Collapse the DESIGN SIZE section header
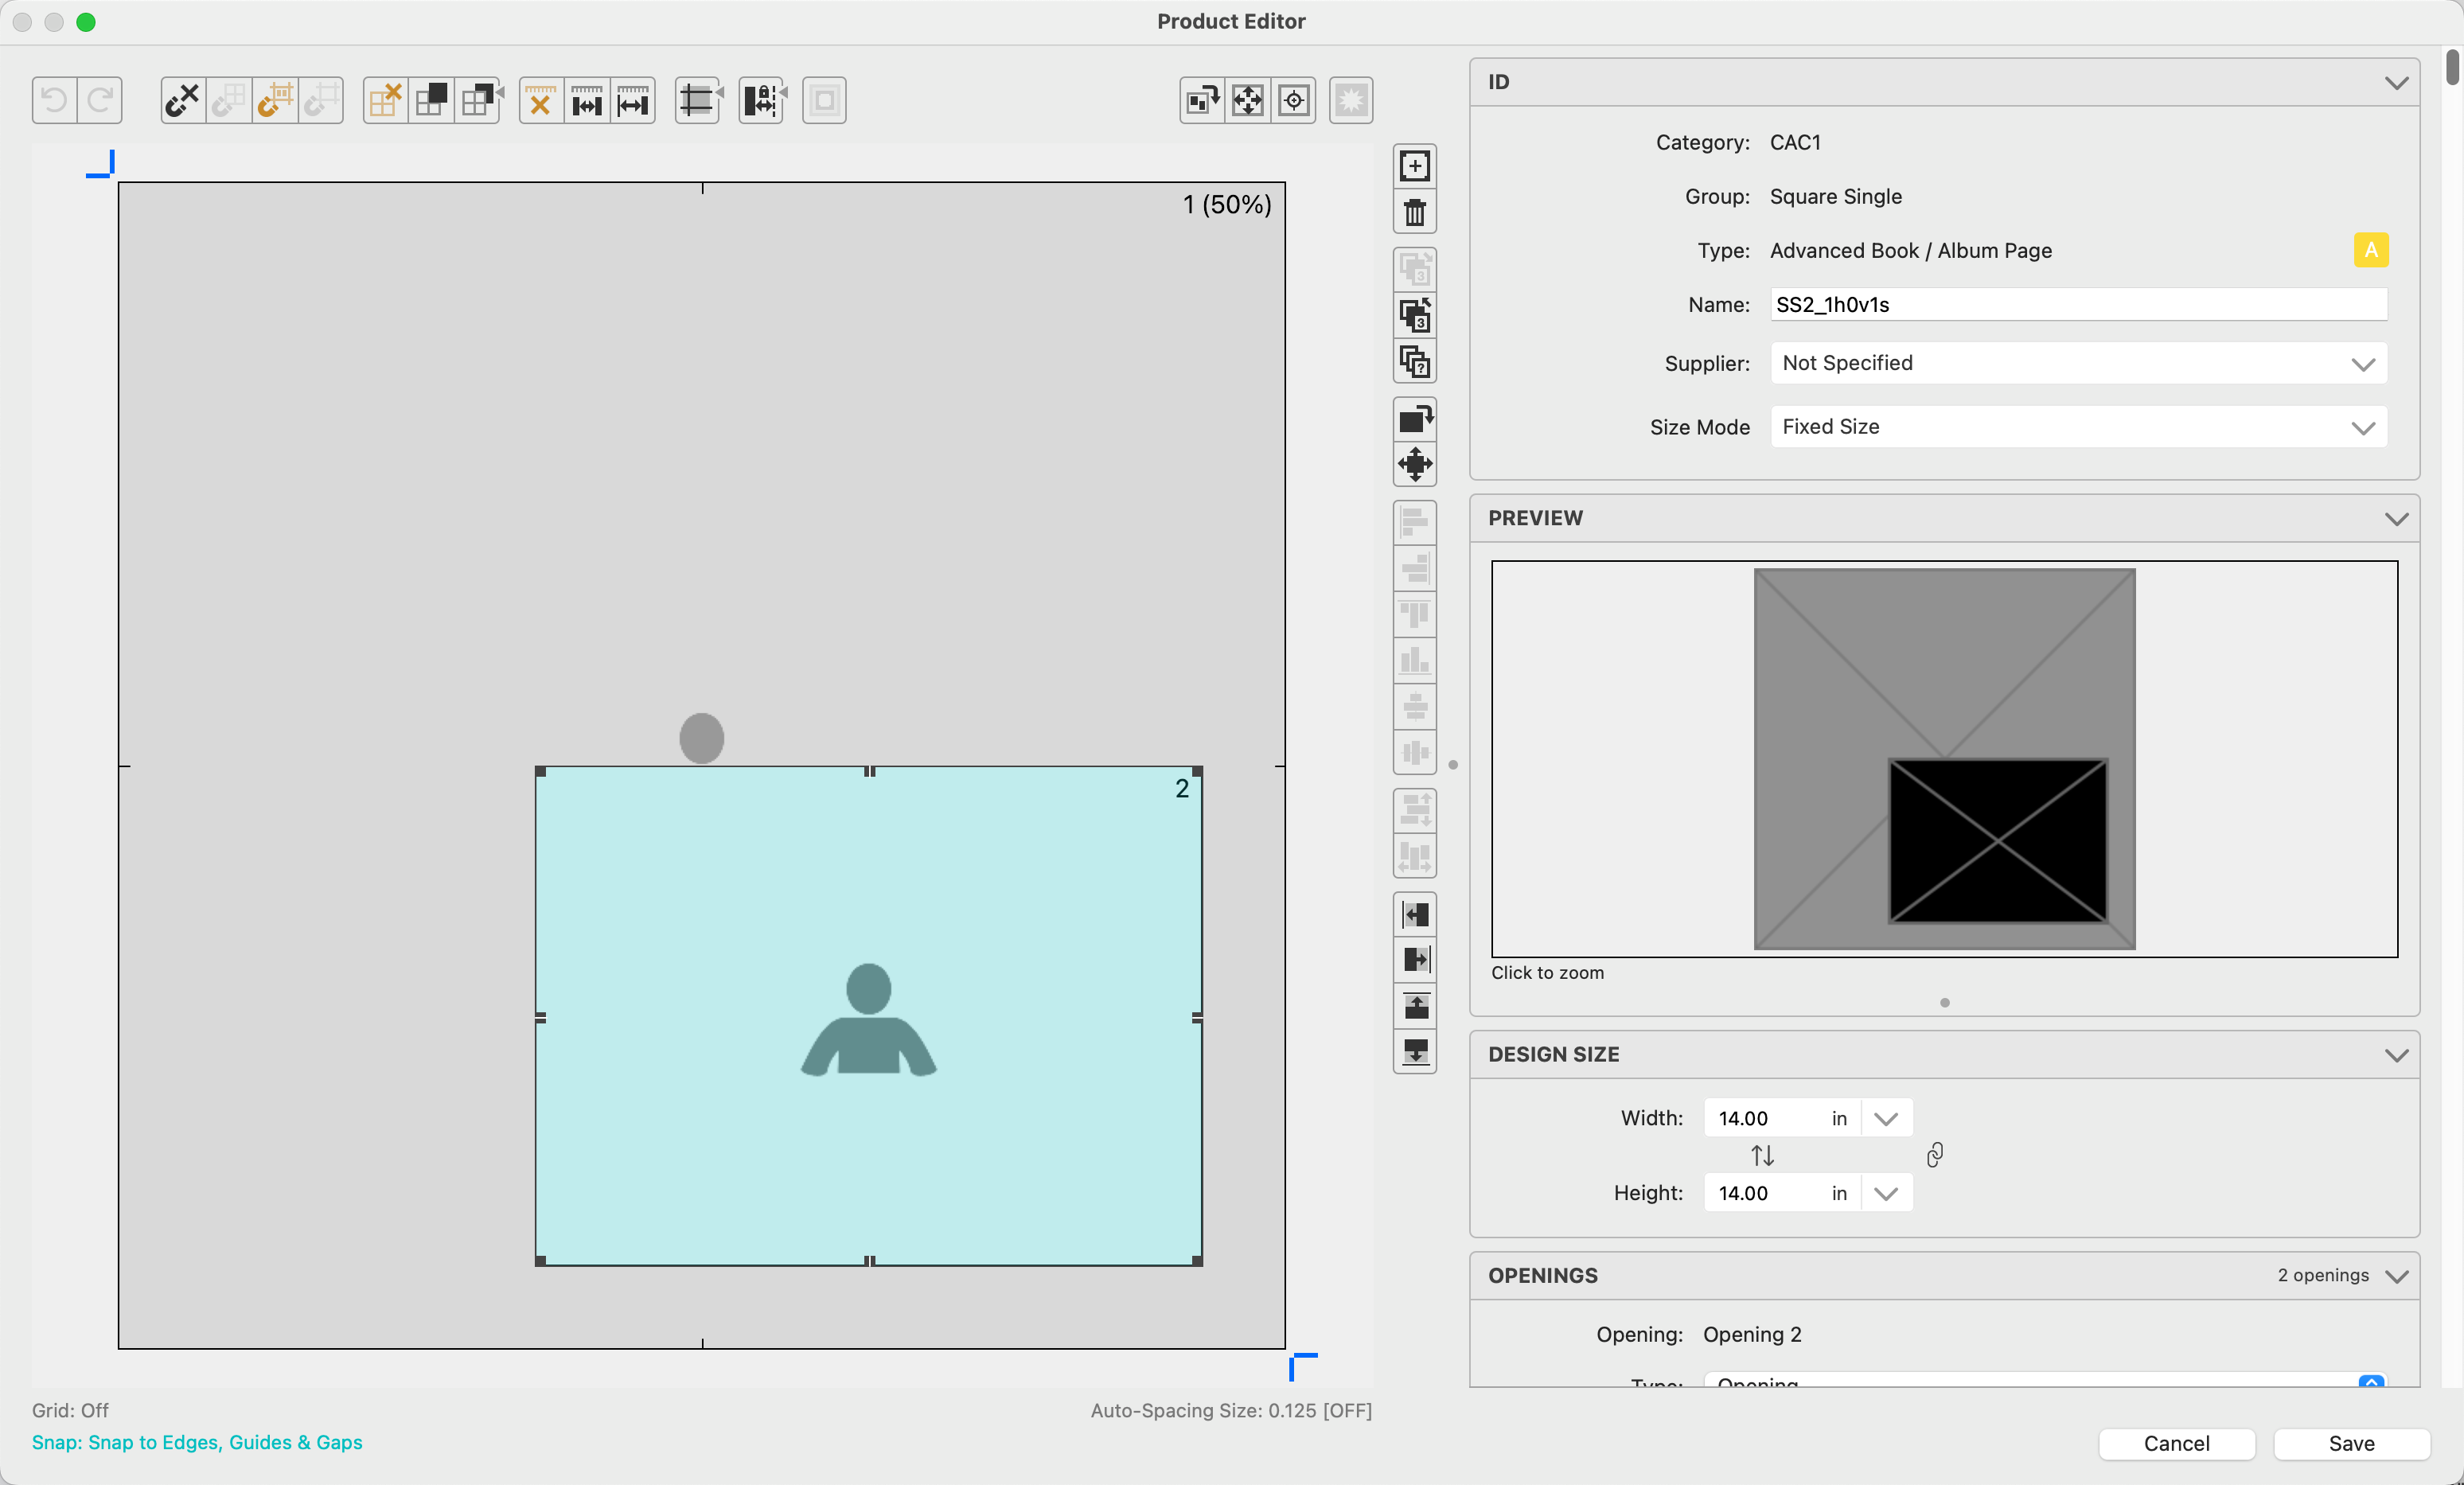This screenshot has width=2464, height=1485. click(2396, 1054)
